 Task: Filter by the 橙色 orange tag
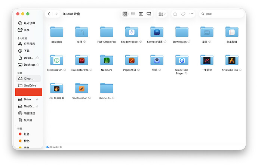click(28, 141)
